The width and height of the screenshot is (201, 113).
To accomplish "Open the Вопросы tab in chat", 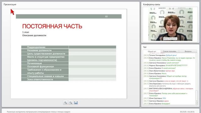I will (188, 51).
